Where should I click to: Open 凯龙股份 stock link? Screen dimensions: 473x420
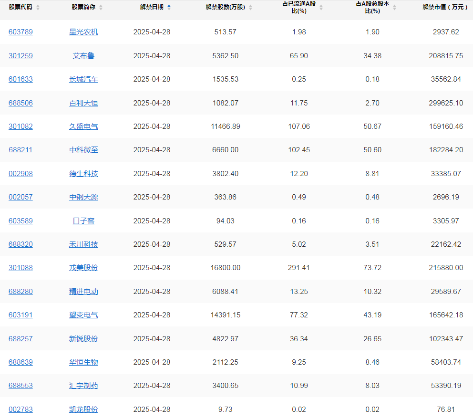click(83, 409)
